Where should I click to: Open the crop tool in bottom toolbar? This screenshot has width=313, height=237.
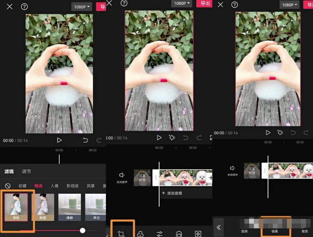tap(121, 233)
